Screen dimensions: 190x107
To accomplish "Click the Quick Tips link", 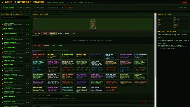I will 182,7.
